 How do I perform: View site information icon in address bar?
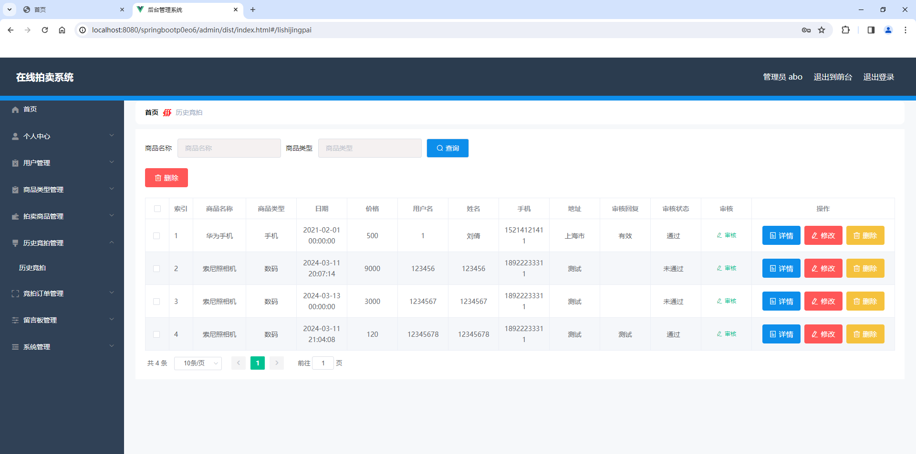pos(83,30)
